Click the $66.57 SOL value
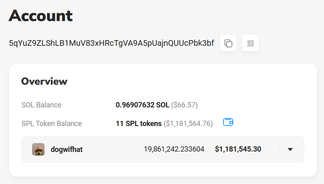Image resolution: width=324 pixels, height=184 pixels. tap(185, 105)
